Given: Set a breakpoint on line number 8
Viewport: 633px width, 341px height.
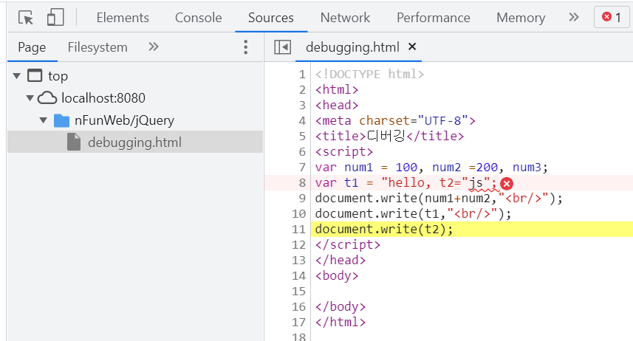Looking at the screenshot, I should (302, 183).
